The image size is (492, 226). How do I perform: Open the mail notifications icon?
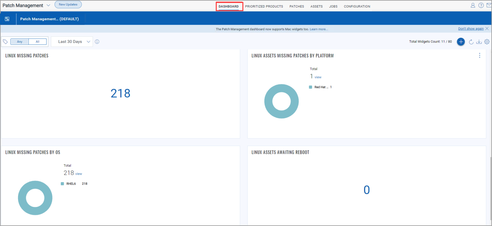[x=489, y=6]
